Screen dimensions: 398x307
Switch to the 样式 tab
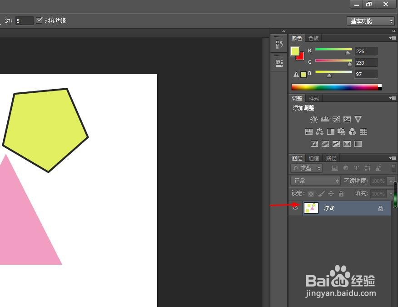[314, 98]
